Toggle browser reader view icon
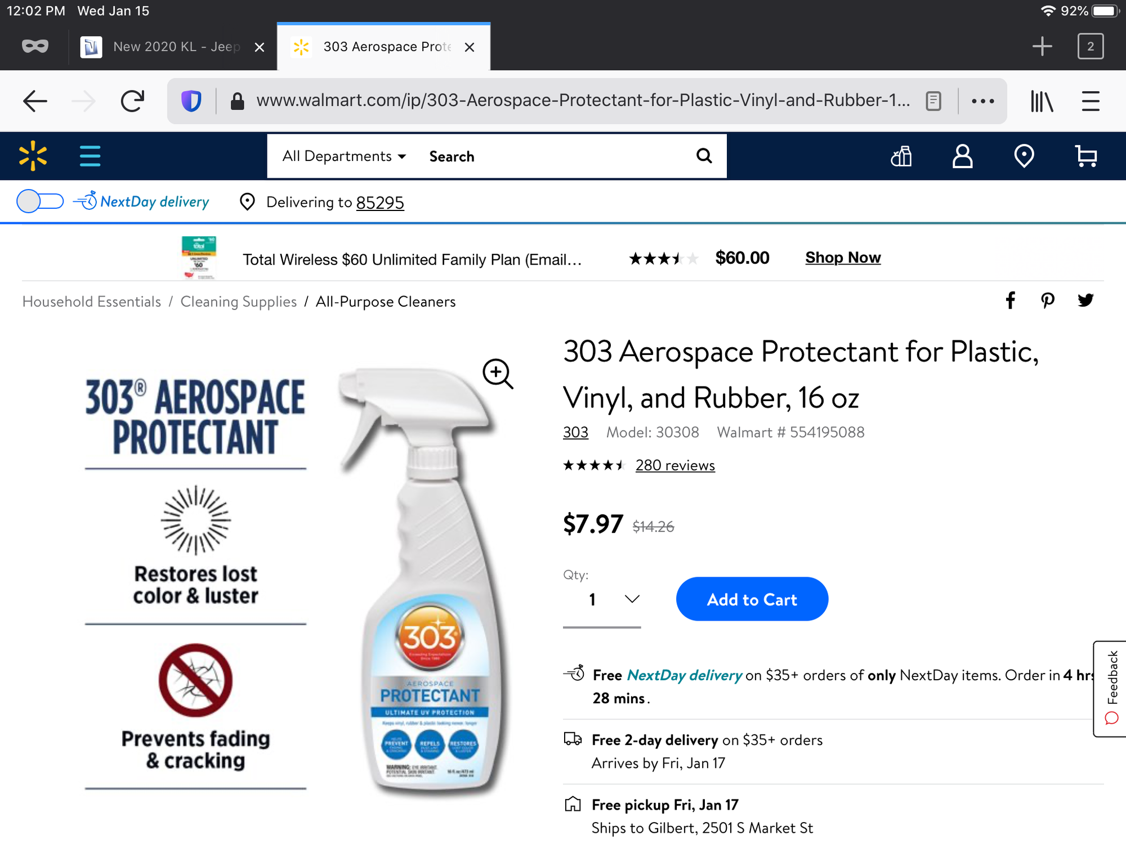 933,101
